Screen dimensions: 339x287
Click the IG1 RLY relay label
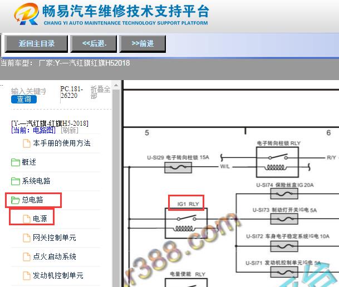pos(188,204)
